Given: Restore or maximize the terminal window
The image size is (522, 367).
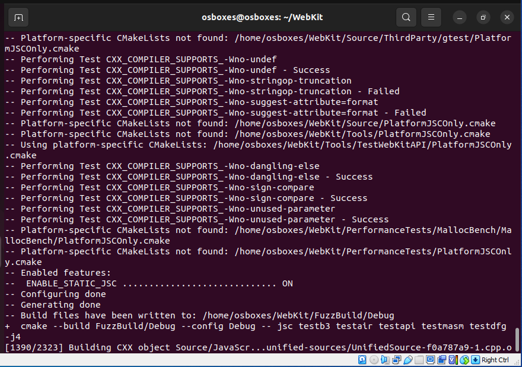Looking at the screenshot, I should click(483, 17).
